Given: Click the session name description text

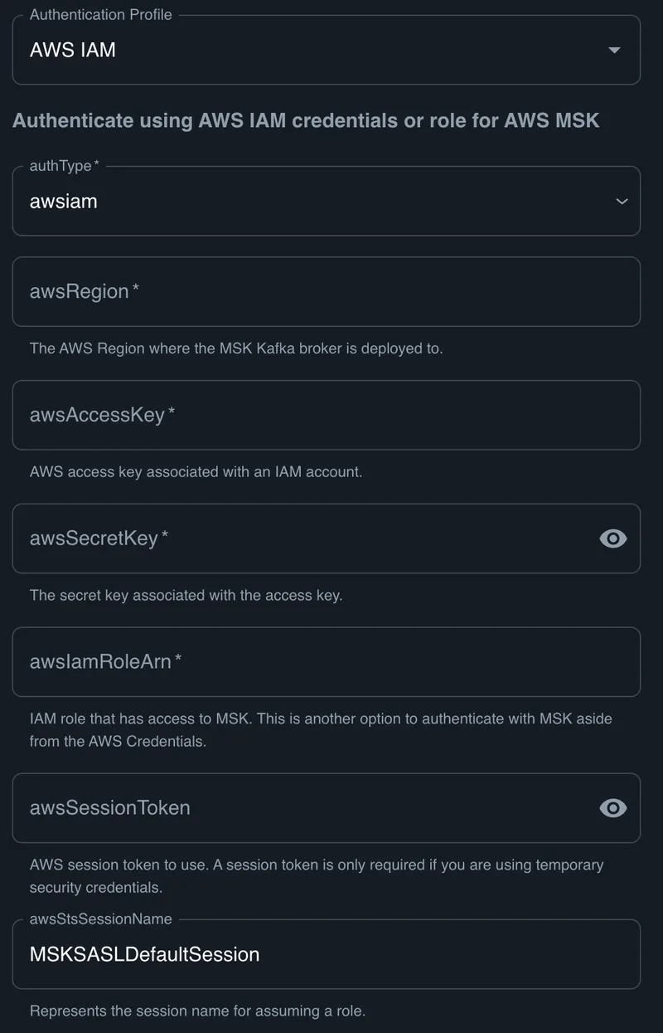Looking at the screenshot, I should [x=197, y=1011].
